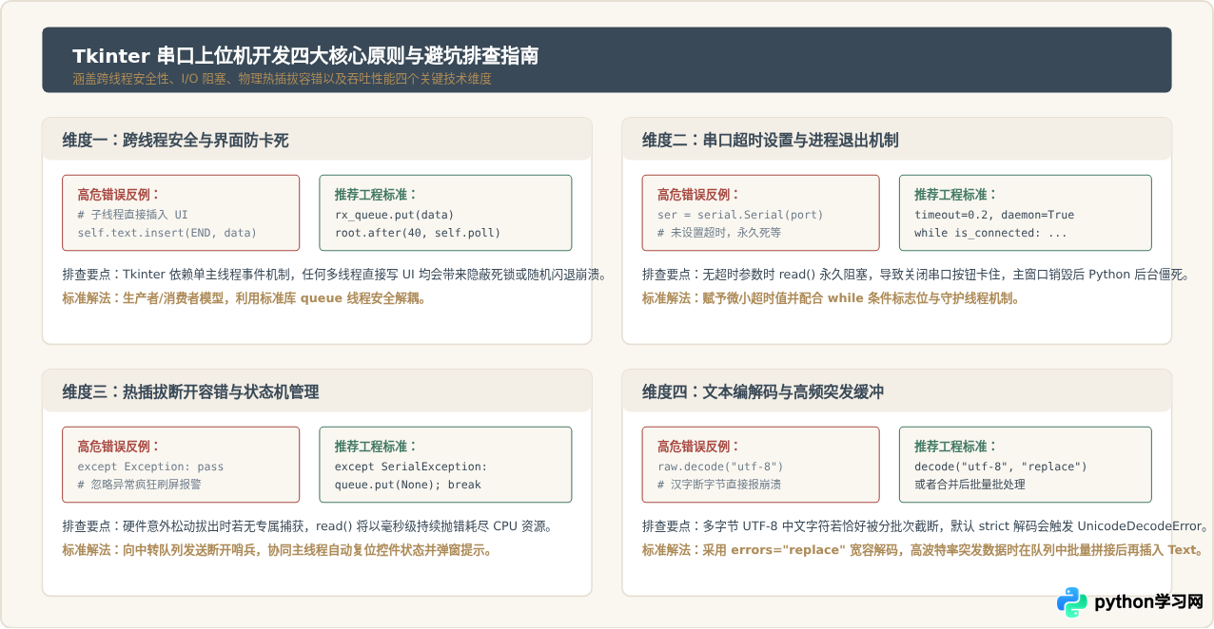Viewport: 1214px width, 629px height.
Task: Select heading "维度四：文本编解码与高频突发缓冲"
Action: coord(763,392)
